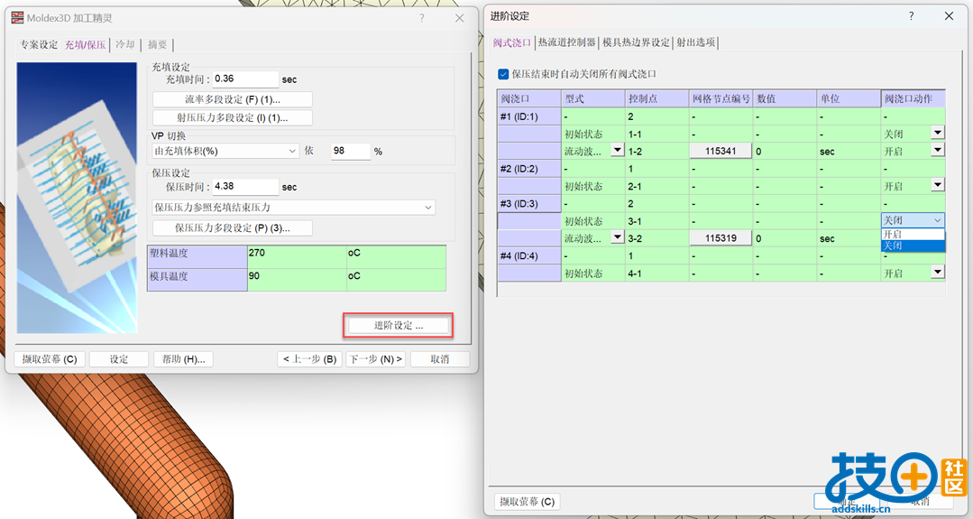Click control point cell 3-2

[x=656, y=237]
